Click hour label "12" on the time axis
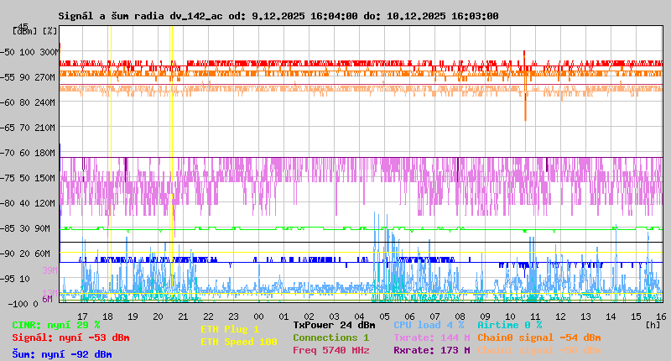Viewport: 671px width, 361px height. pos(560,317)
